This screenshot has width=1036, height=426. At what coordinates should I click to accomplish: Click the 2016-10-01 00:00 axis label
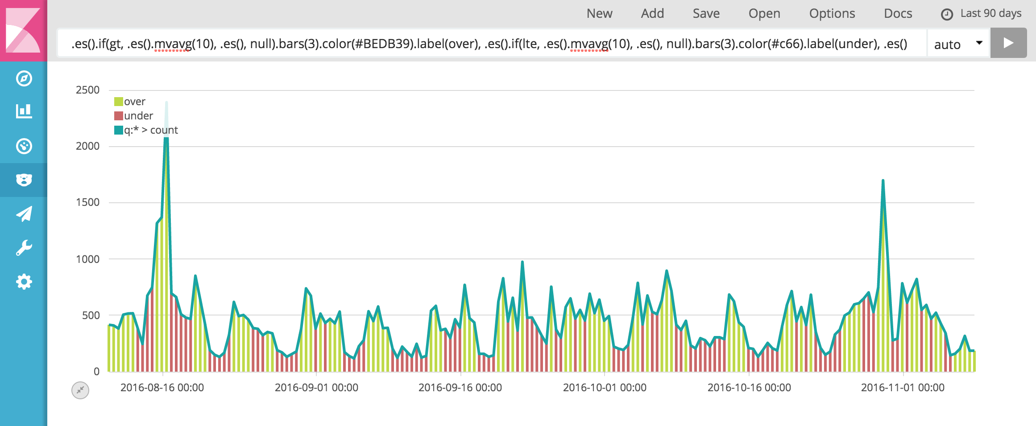(x=605, y=387)
